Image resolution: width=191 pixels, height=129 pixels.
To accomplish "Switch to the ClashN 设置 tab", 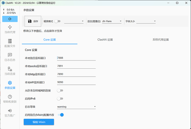I will [105, 40].
